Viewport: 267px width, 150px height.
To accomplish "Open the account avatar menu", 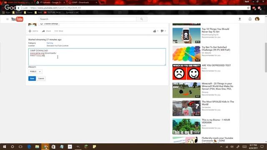I will [x=257, y=19].
